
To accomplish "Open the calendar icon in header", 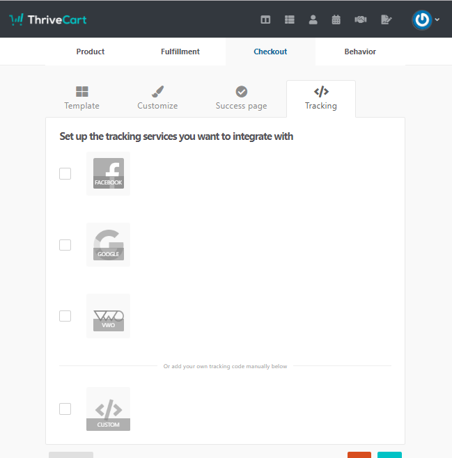I will [336, 19].
